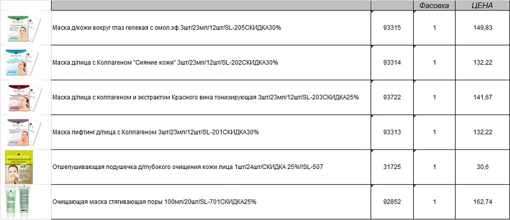
Task: Select the Фасовка column header
Action: [434, 6]
